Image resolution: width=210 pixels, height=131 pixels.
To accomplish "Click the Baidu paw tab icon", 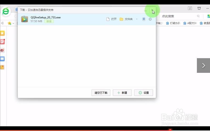I will pos(16,9).
